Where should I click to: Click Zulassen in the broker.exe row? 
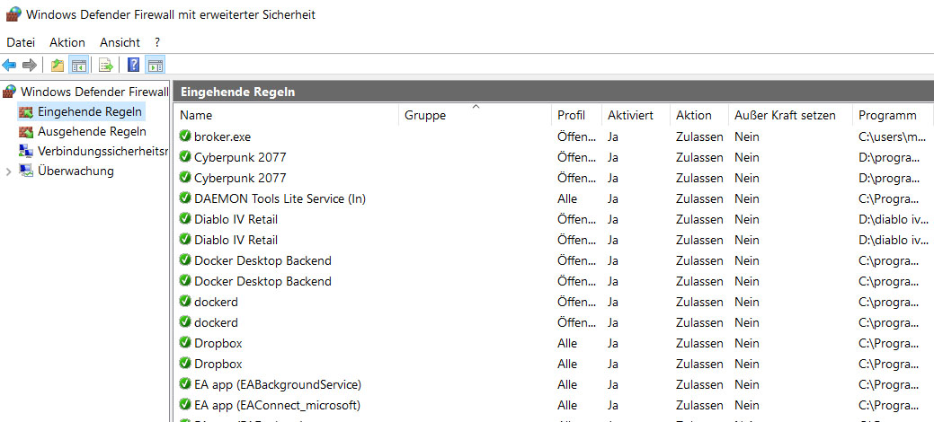(700, 136)
